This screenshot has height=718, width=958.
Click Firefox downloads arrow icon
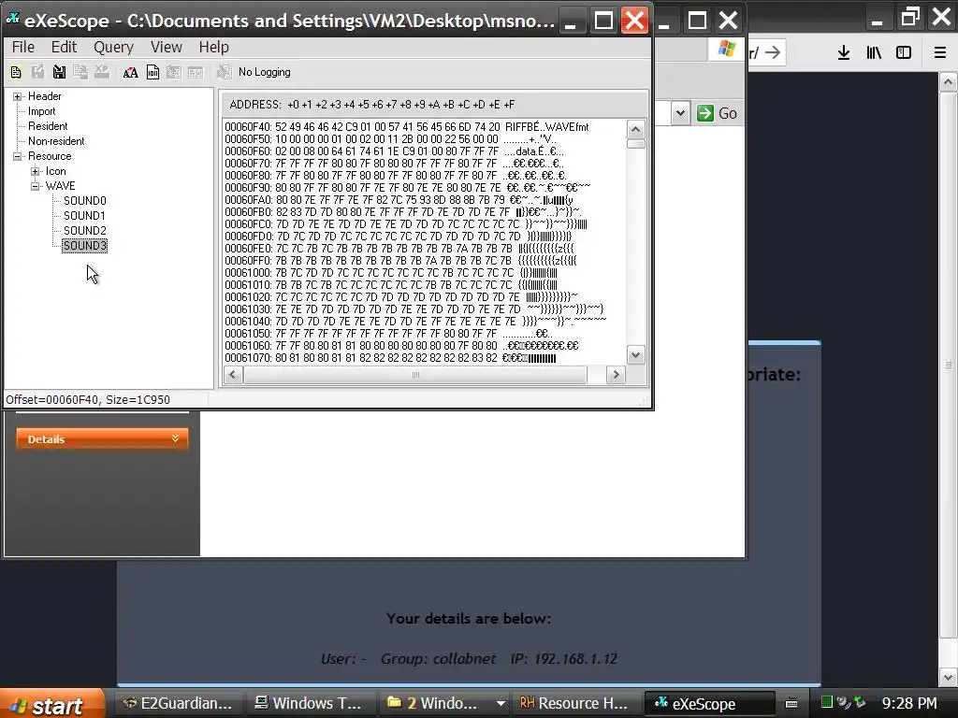pos(844,52)
